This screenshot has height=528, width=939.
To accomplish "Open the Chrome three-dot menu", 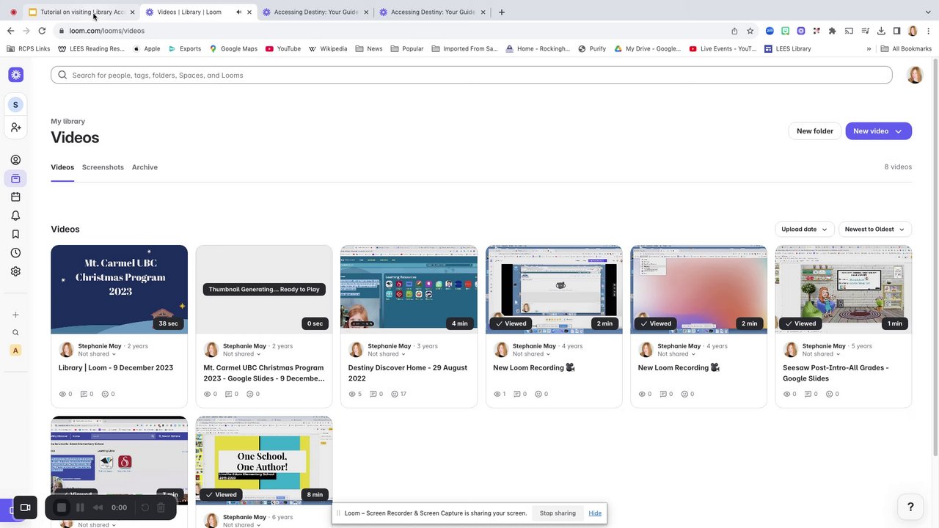I will coord(928,31).
